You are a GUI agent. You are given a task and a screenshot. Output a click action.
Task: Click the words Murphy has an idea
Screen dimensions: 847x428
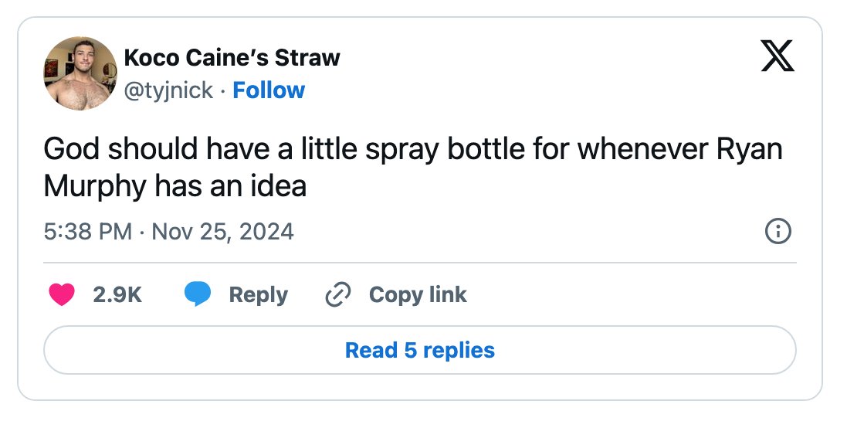click(175, 186)
